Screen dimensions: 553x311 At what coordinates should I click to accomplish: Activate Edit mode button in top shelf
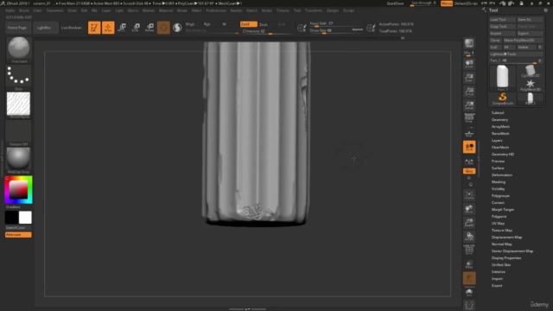click(94, 28)
